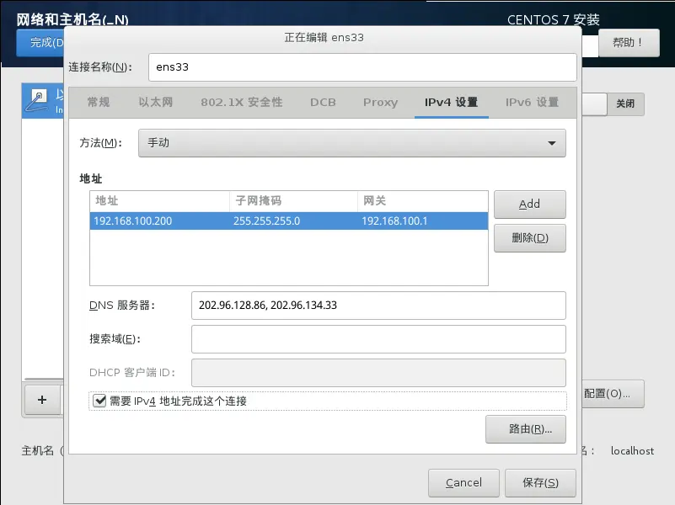Click the 搜索域(E) search domain field
The image size is (675, 505).
tap(378, 339)
